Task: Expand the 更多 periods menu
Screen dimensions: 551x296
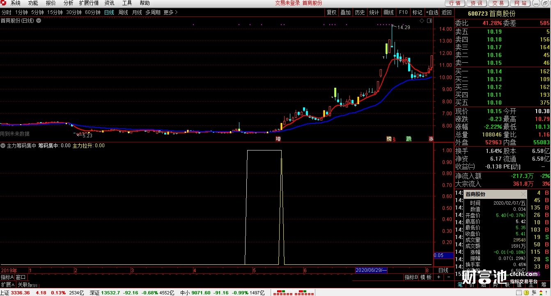Action: (x=170, y=12)
